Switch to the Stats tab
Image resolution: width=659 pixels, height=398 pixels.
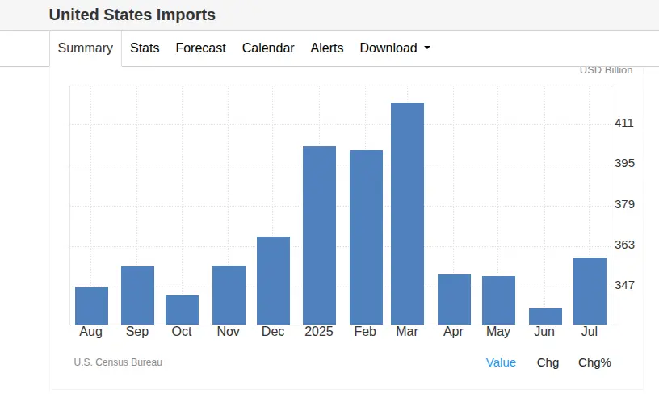[x=145, y=48]
